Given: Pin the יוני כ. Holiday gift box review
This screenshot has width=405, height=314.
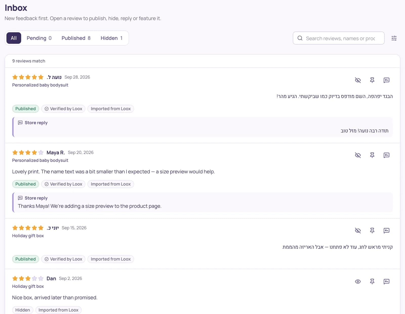Looking at the screenshot, I should tap(372, 230).
